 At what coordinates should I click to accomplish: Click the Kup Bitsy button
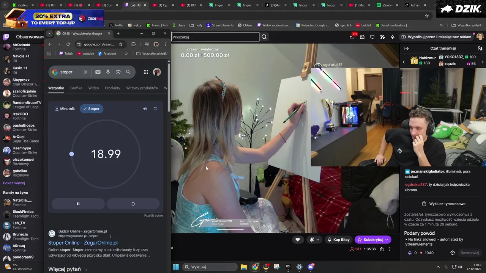pos(338,240)
